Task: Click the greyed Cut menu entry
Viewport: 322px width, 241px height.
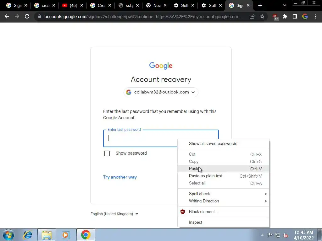Action: (x=224, y=154)
